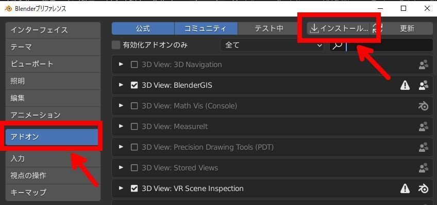Click the add-on search field
Viewport: 437px width, 205px height.
click(381, 45)
